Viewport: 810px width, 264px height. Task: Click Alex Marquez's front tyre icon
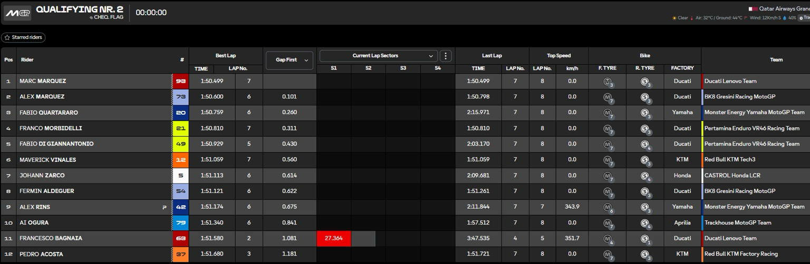(x=608, y=97)
